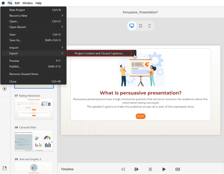Click the Stop icon in the timeline controls

(x=150, y=169)
